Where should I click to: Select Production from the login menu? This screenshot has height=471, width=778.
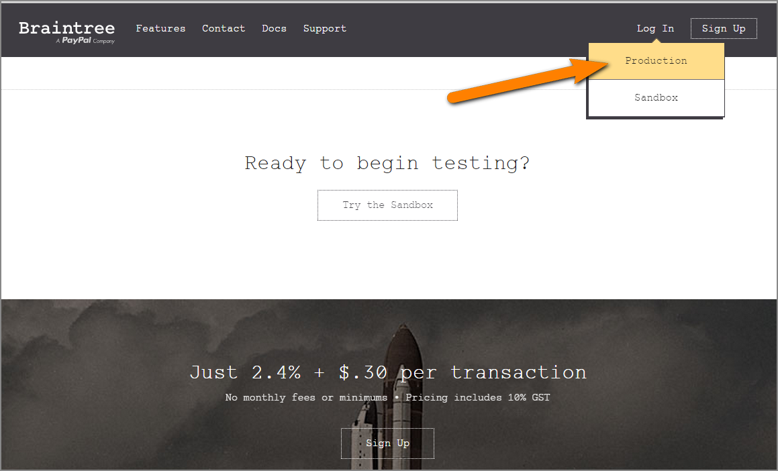point(657,61)
